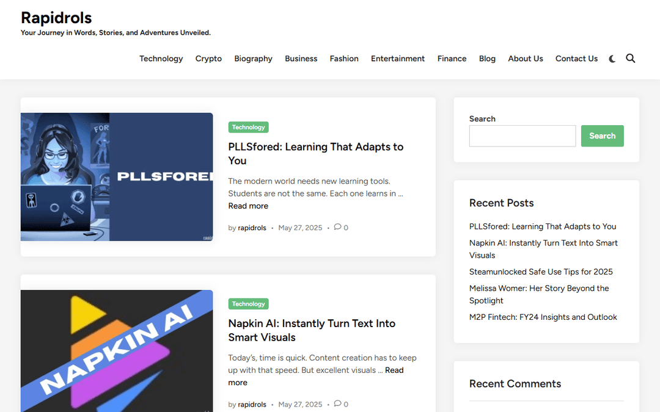The height and width of the screenshot is (412, 660).
Task: Click the May 27, 2025 date on the Napkin AI post
Action: tap(300, 404)
